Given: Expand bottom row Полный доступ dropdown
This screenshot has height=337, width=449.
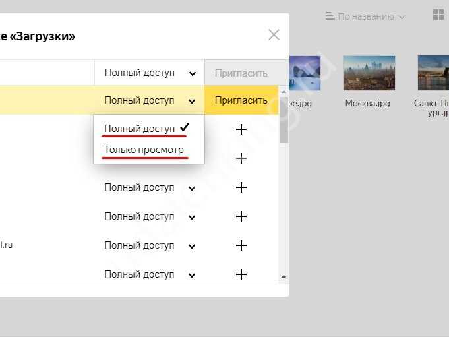Looking at the screenshot, I should [150, 274].
